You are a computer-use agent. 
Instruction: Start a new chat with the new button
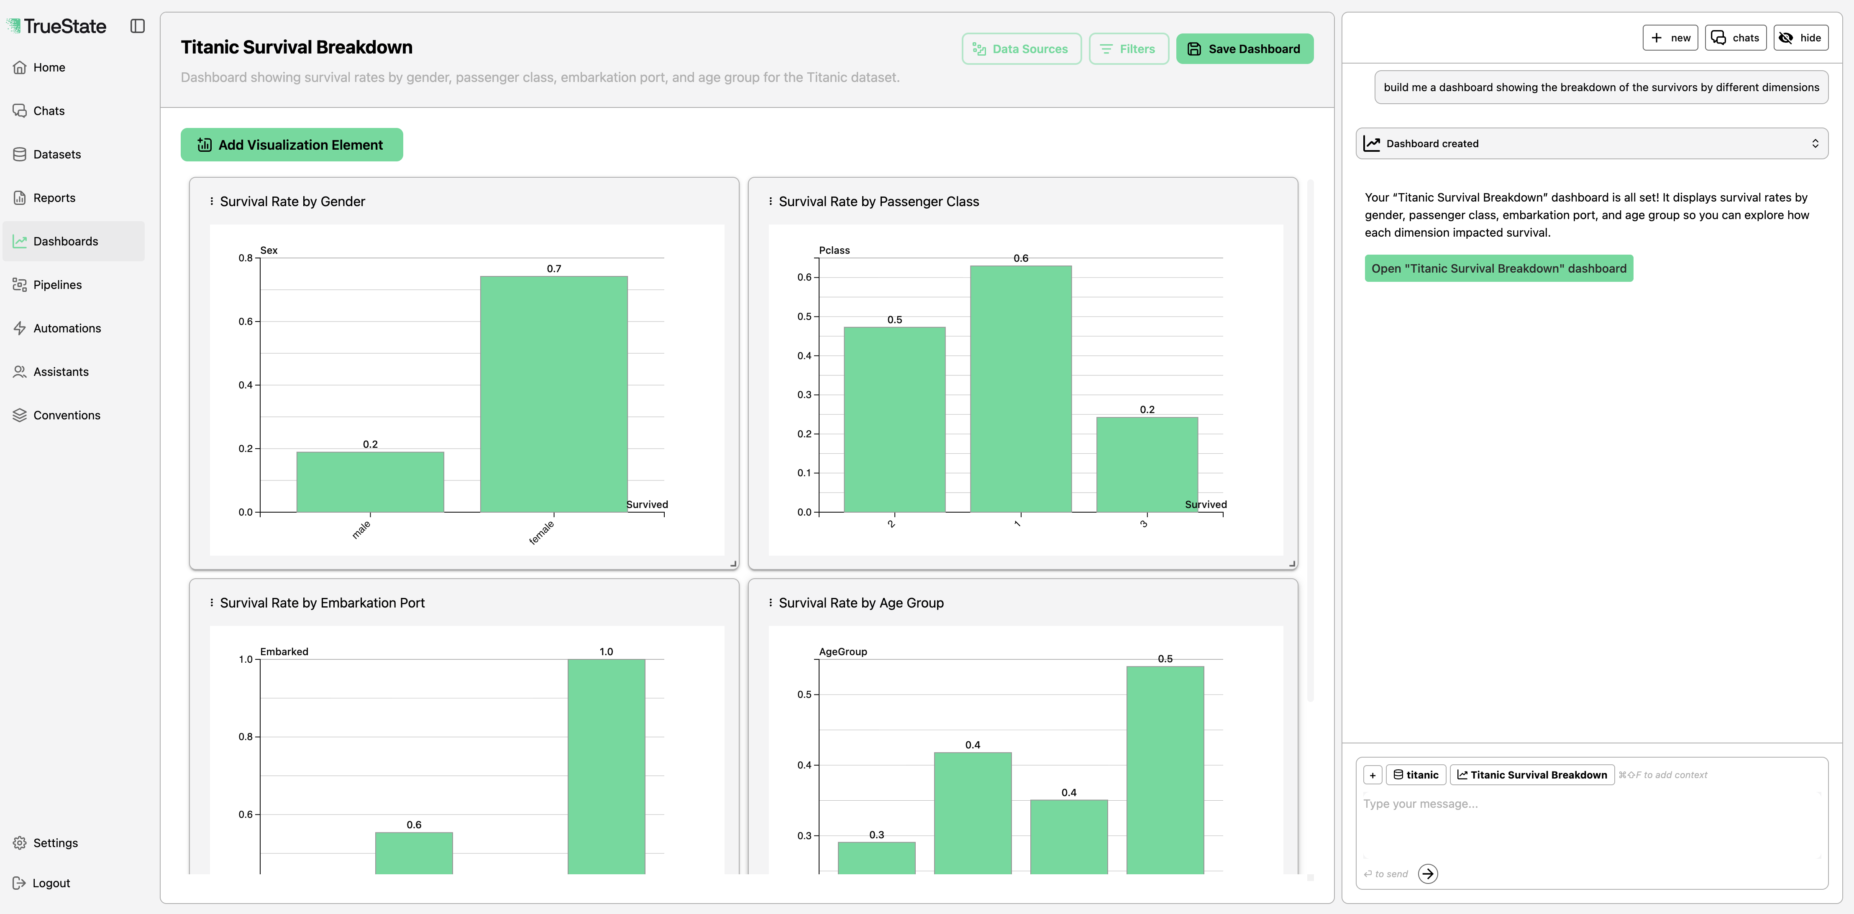coord(1670,37)
